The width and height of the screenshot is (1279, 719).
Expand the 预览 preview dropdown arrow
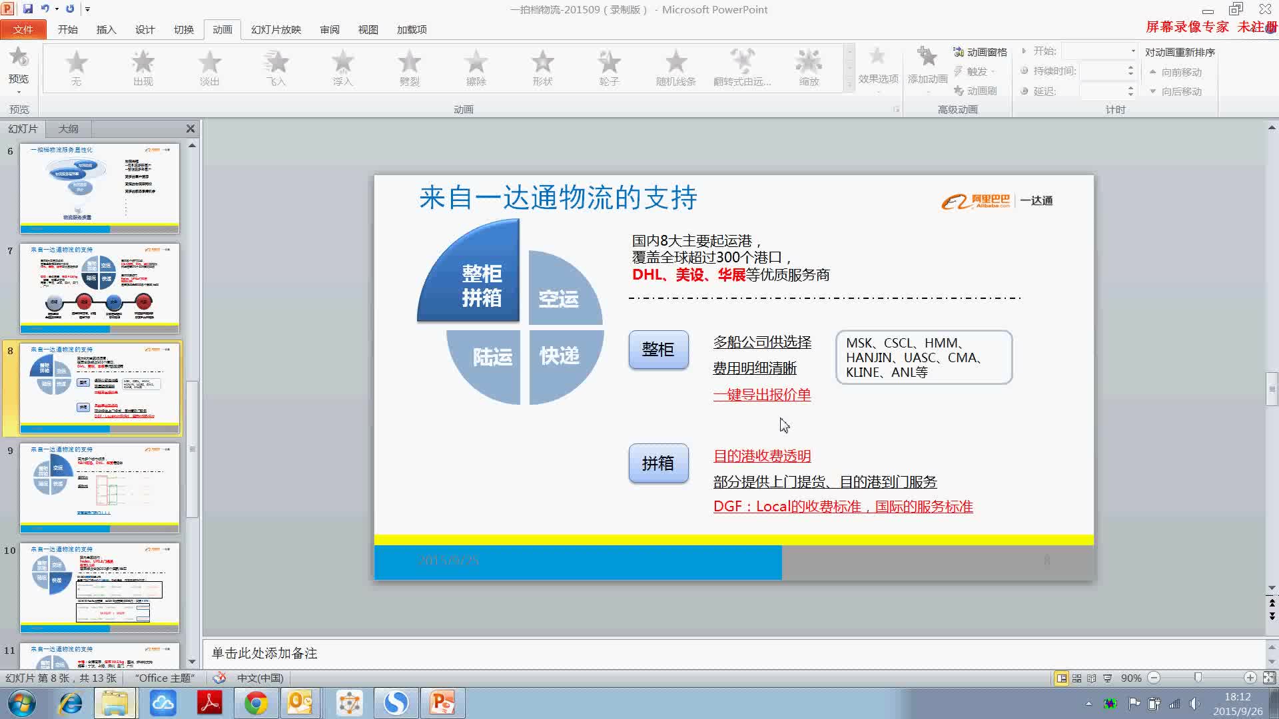[x=19, y=91]
